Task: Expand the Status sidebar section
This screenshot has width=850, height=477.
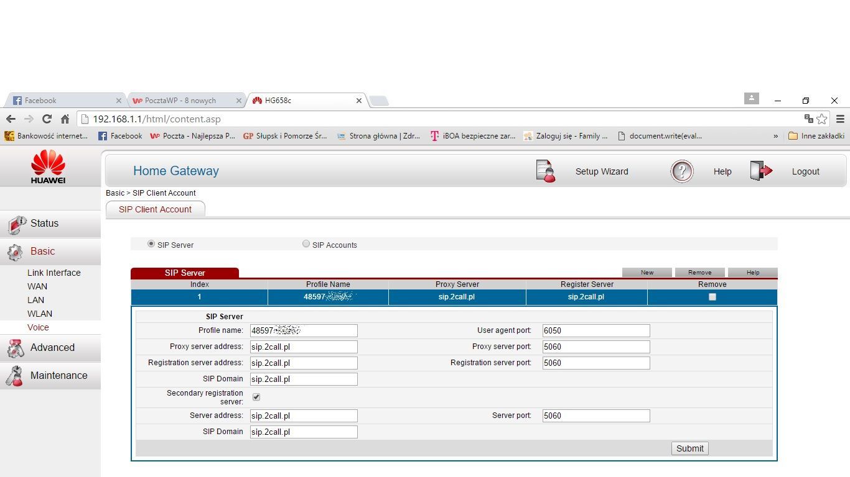Action: (44, 224)
